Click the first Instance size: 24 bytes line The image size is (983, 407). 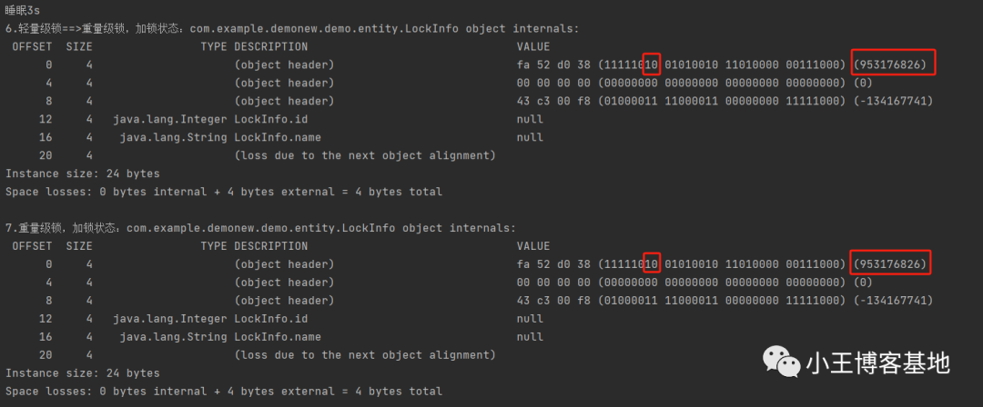[83, 174]
